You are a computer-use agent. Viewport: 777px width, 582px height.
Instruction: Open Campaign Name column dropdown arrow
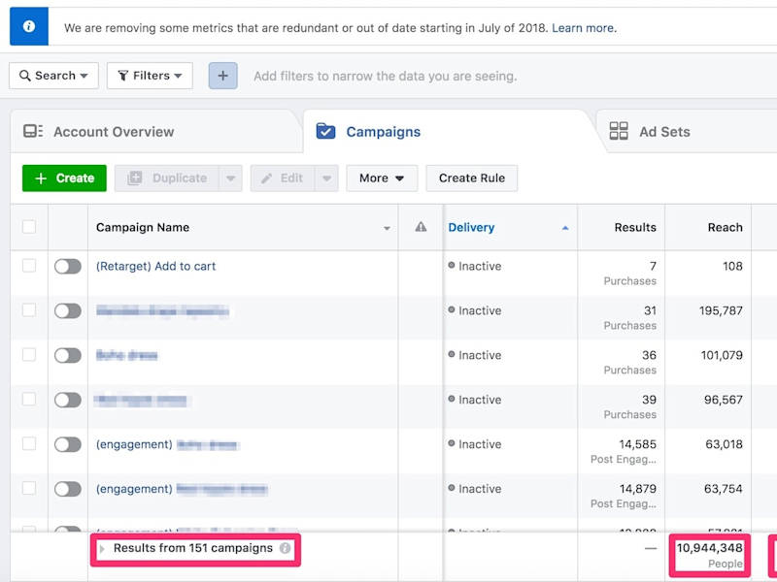point(387,228)
